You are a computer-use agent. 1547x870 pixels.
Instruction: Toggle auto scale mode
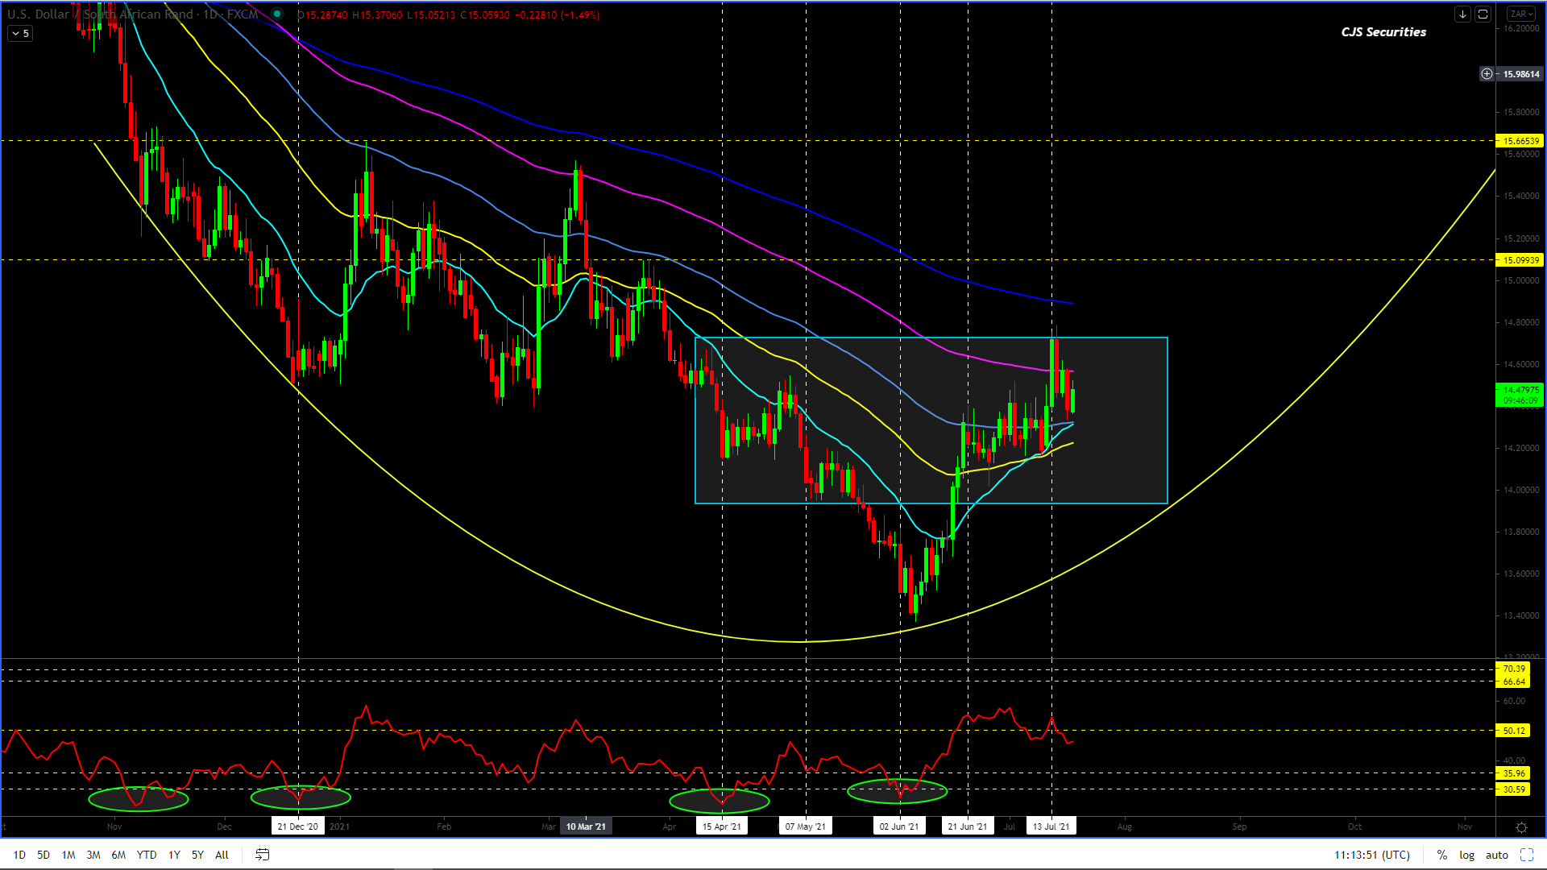coord(1496,855)
